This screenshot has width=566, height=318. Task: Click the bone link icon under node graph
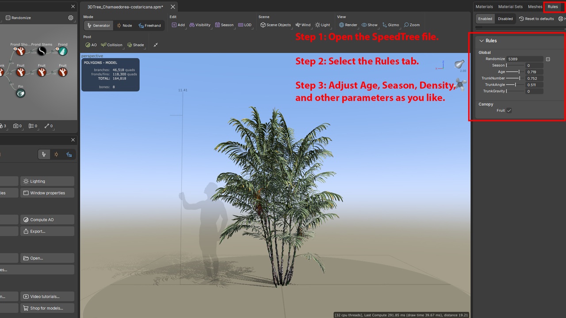[48, 126]
